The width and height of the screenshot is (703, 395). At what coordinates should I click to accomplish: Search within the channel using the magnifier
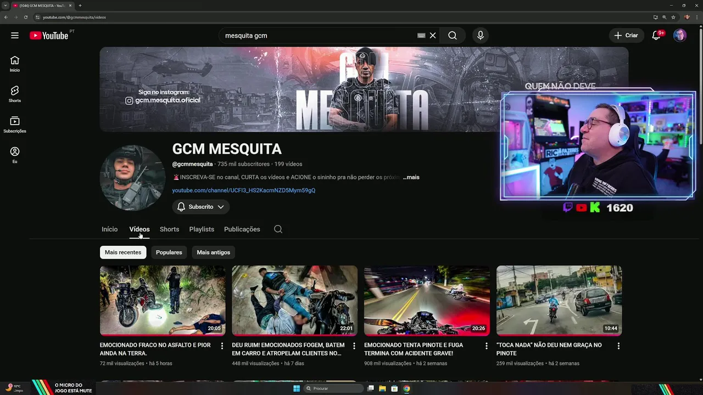click(x=278, y=229)
